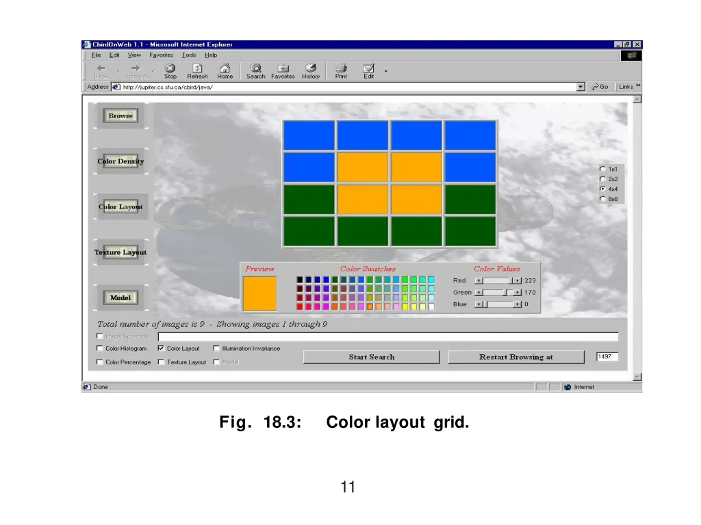Click the Go arrow next to address bar
Image resolution: width=701 pixels, height=525 pixels.
[600, 87]
